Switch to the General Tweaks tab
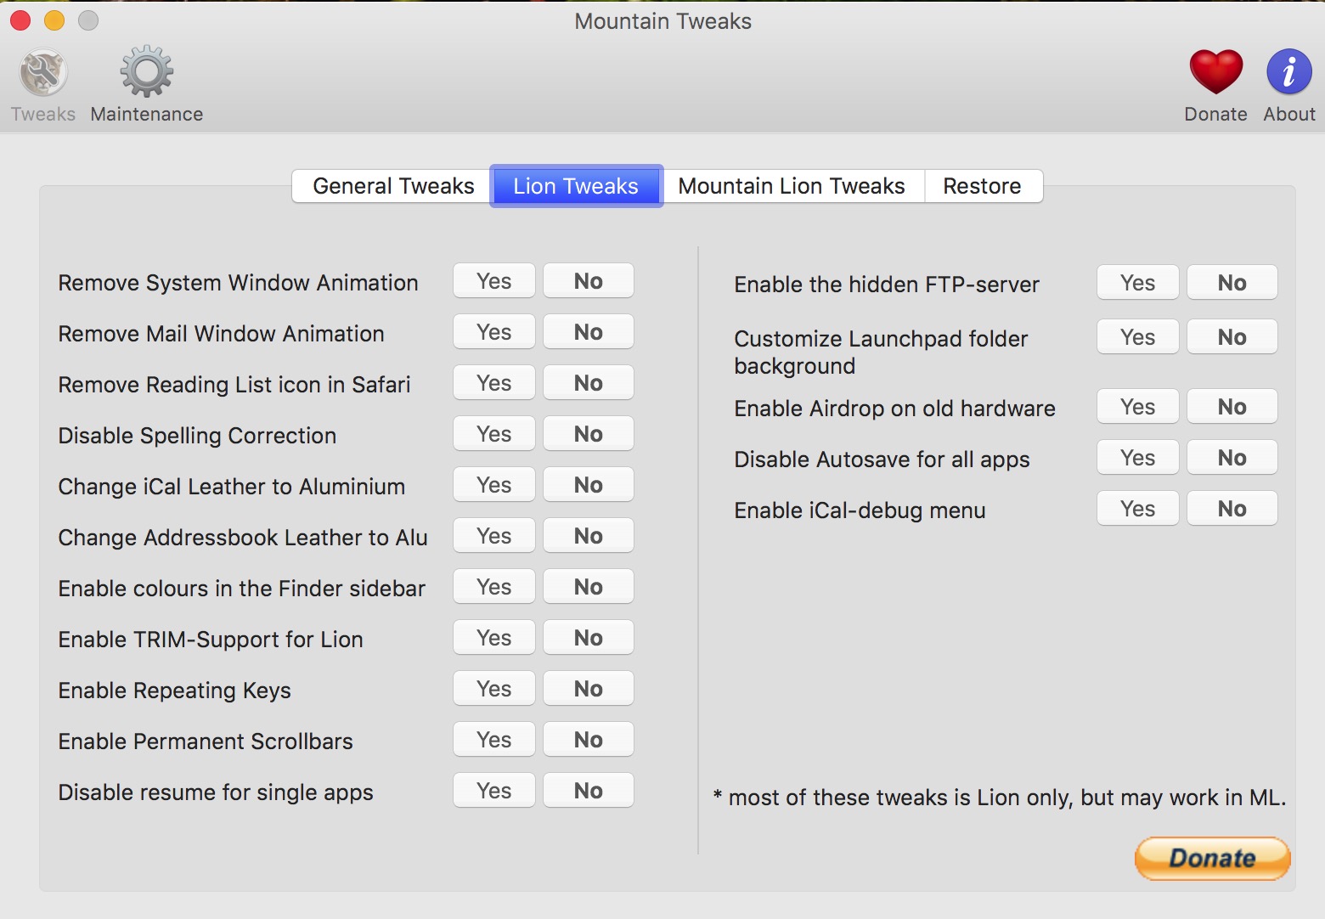Screen dimensions: 1325x919 tap(392, 186)
